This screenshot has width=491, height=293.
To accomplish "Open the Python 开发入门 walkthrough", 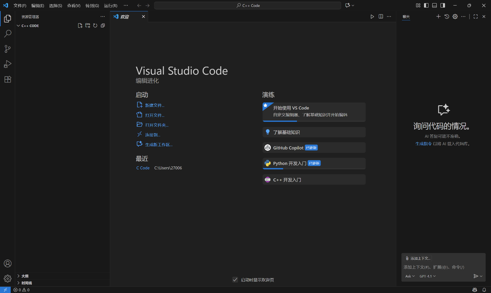I will coord(314,163).
